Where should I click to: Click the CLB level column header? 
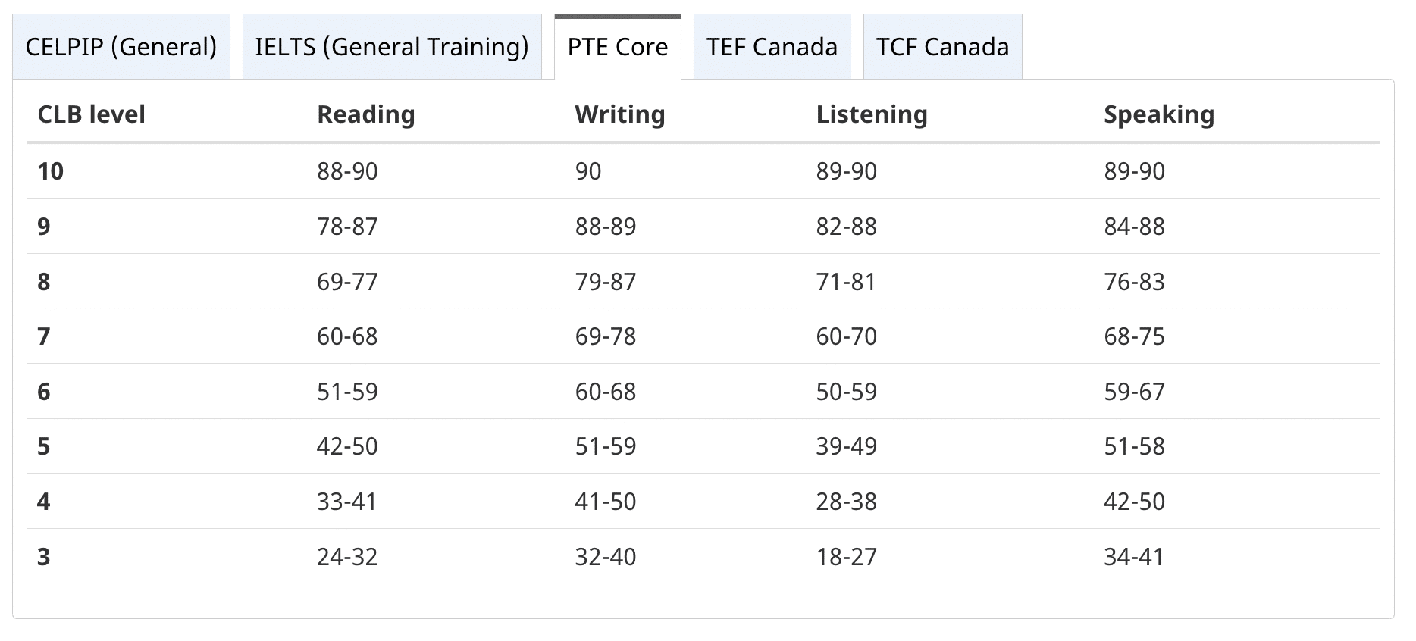[x=91, y=114]
